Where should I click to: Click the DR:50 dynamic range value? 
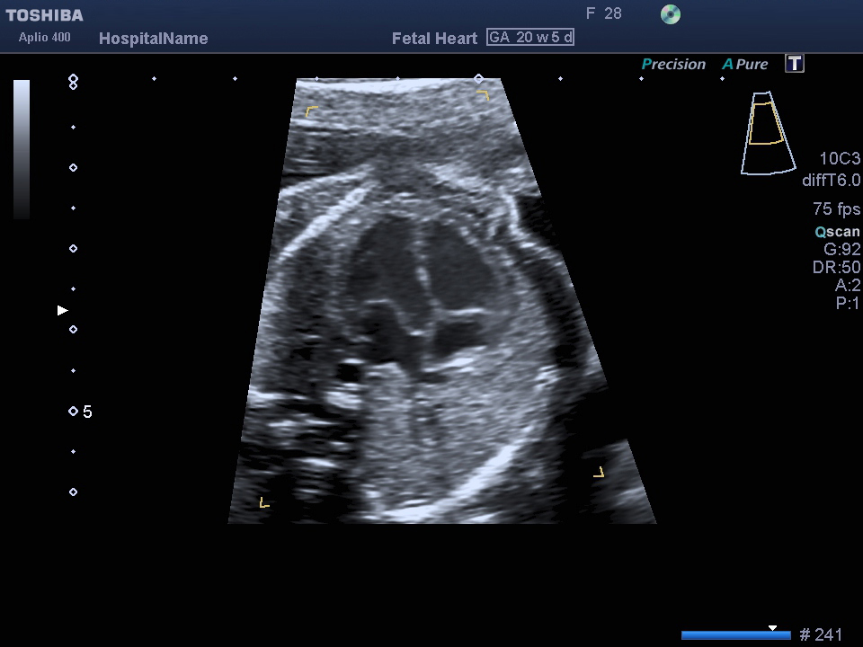(x=836, y=268)
